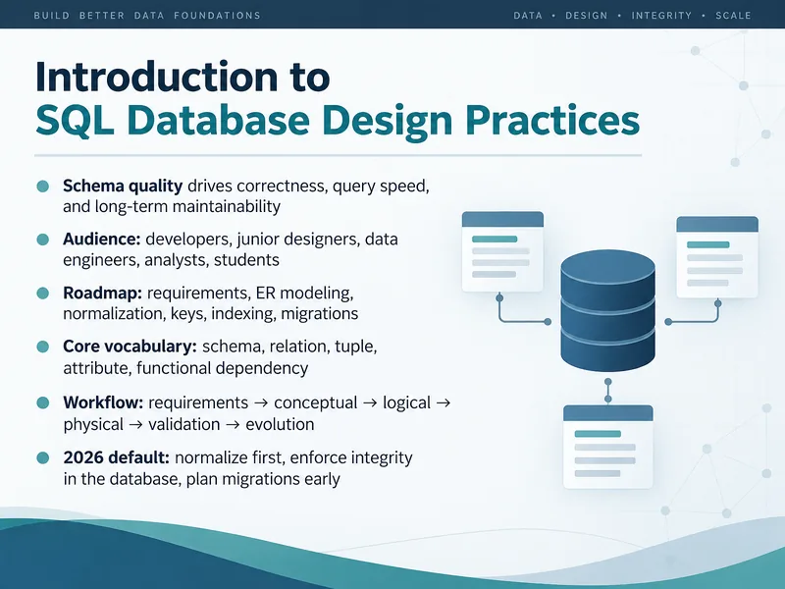Click the header word 'DESIGN'
785x589 pixels.
click(586, 16)
